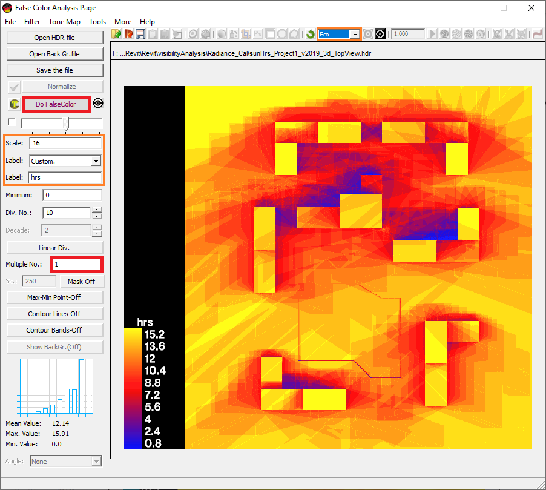This screenshot has width=546, height=490.
Task: Open the Angle None dropdown
Action: point(96,462)
